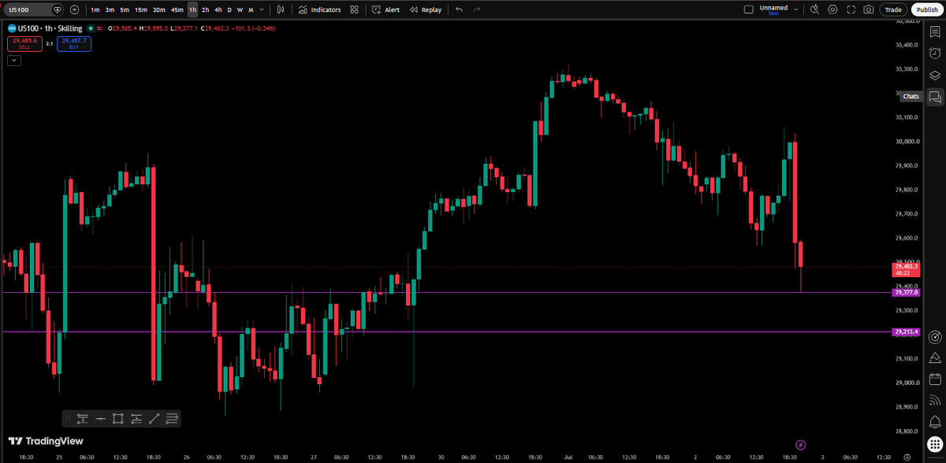The height and width of the screenshot is (463, 946).
Task: Open the Indicators dialog
Action: coord(320,9)
